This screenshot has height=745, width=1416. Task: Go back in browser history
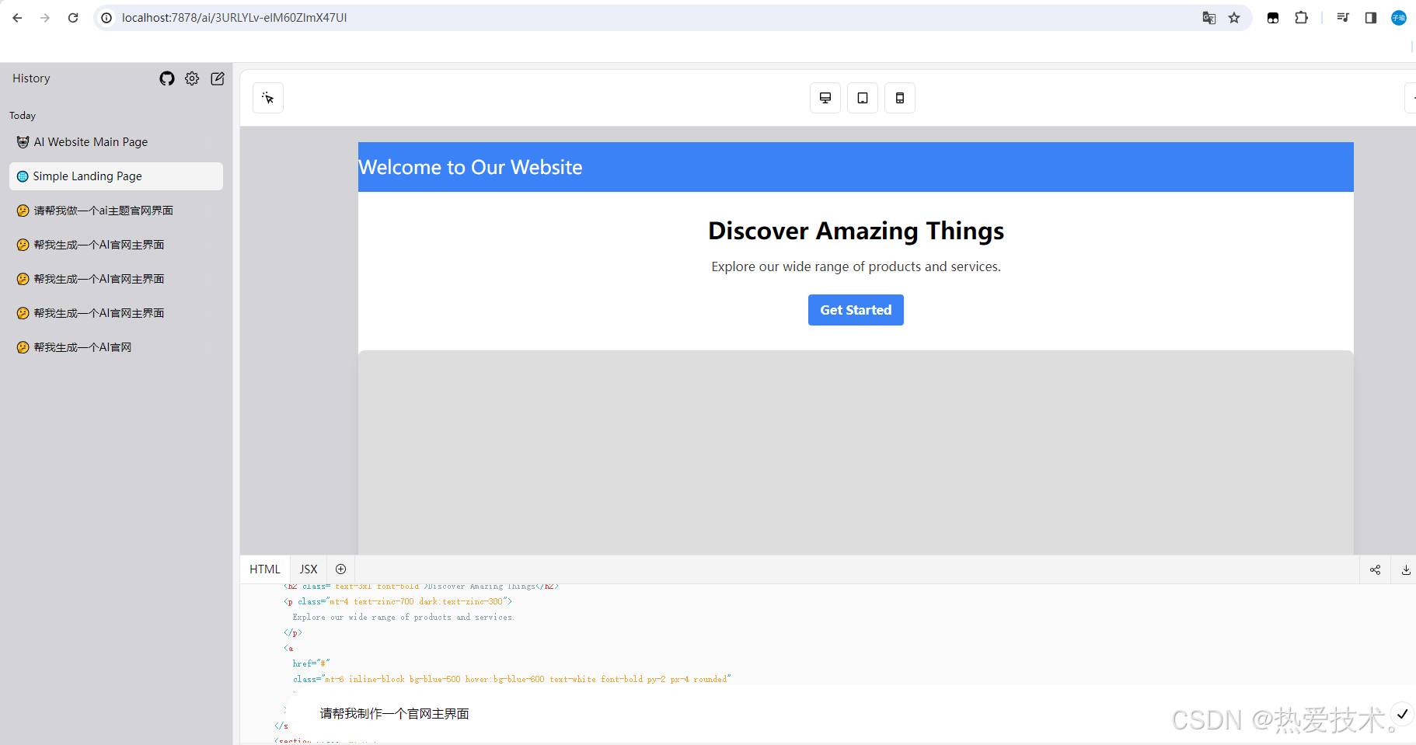[x=17, y=18]
